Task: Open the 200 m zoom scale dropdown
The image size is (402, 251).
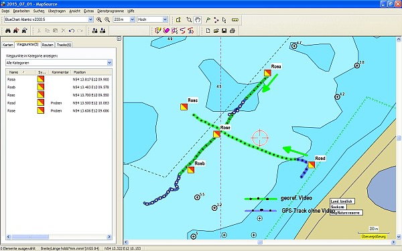Action: (x=124, y=19)
